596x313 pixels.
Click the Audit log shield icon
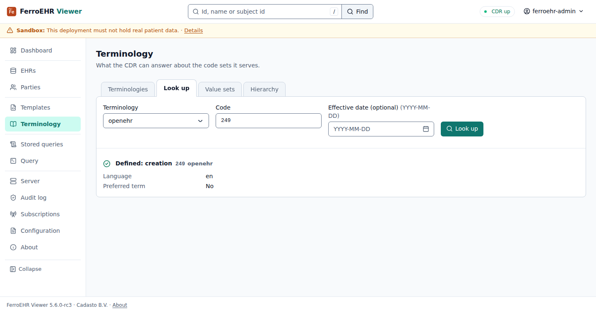coord(13,198)
